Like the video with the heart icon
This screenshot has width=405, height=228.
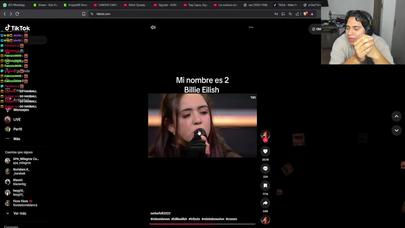point(265,151)
